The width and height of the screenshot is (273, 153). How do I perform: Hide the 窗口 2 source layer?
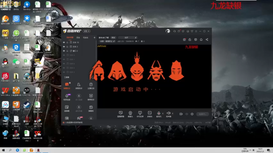tap(64, 51)
